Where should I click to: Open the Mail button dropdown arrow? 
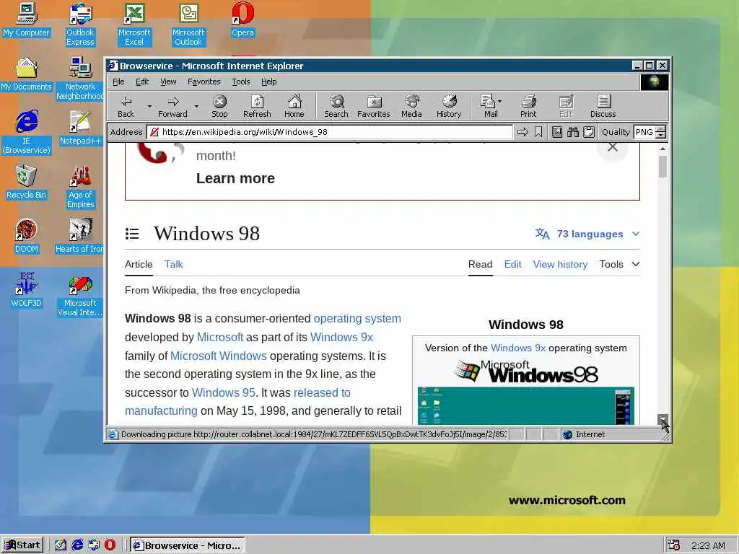(x=499, y=101)
